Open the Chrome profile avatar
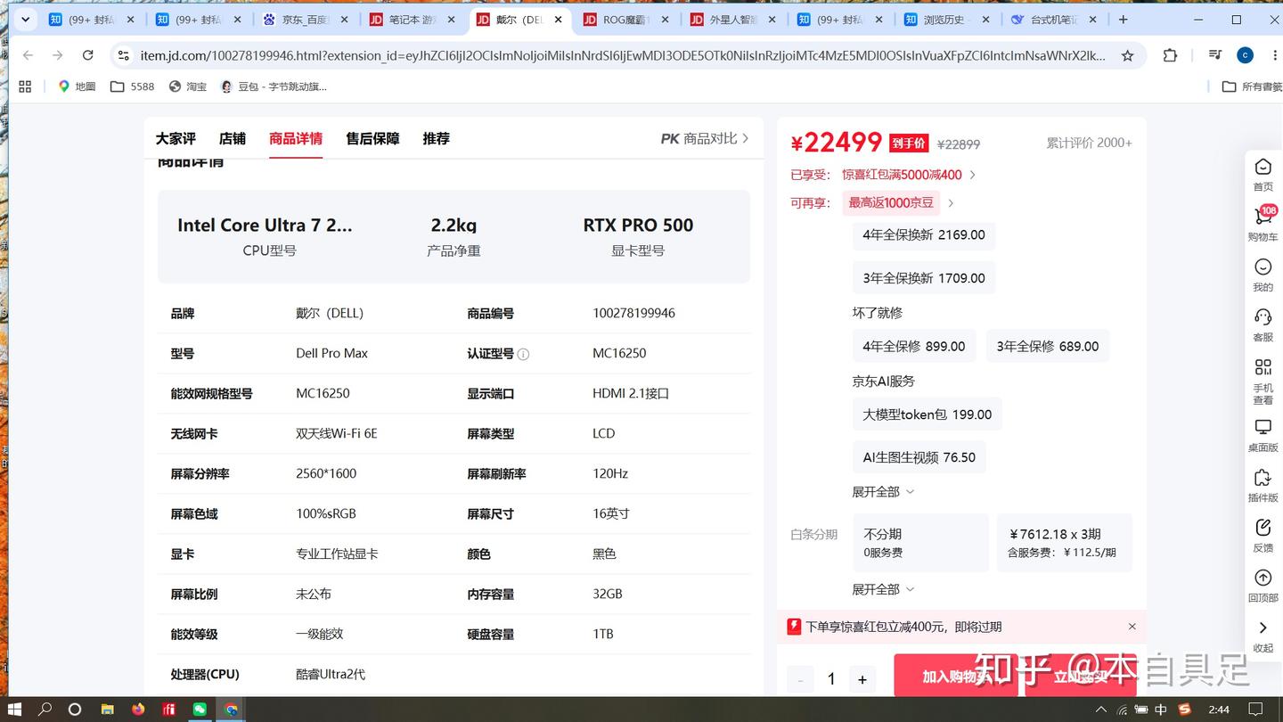The width and height of the screenshot is (1283, 722). click(1246, 55)
